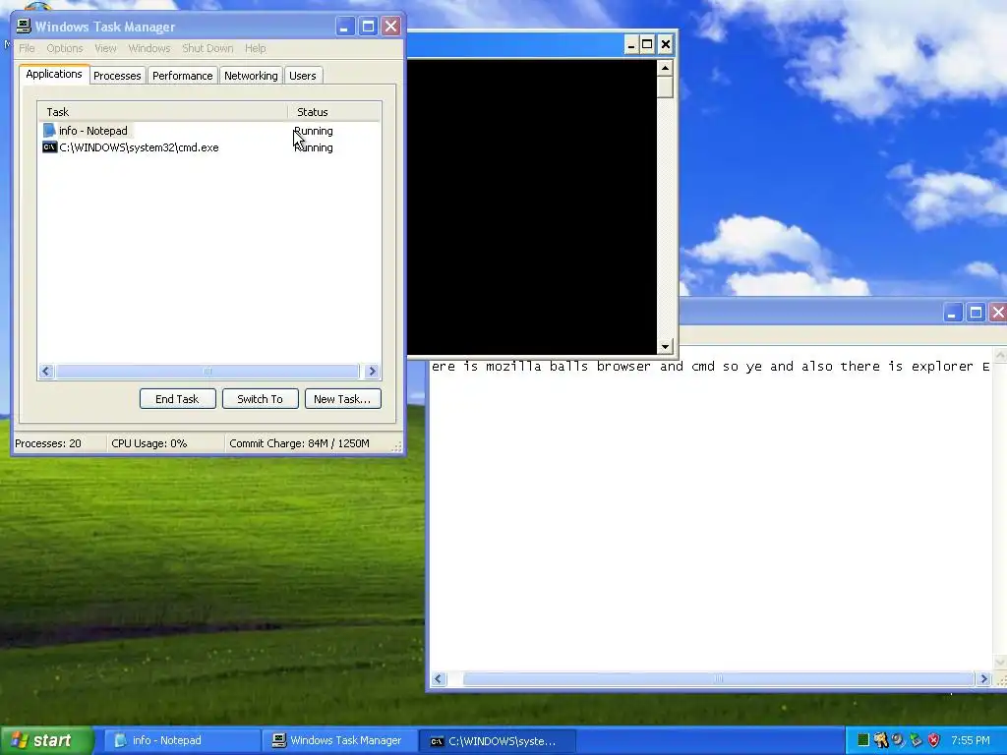
Task: Click Running status of the cmd.exe task
Action: (314, 147)
